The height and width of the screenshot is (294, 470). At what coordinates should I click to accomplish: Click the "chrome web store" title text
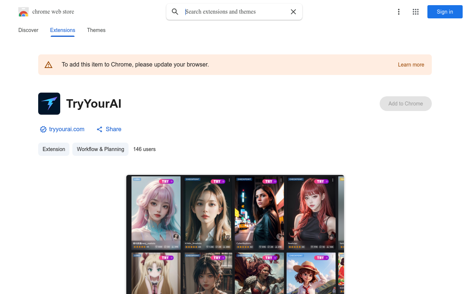click(53, 12)
